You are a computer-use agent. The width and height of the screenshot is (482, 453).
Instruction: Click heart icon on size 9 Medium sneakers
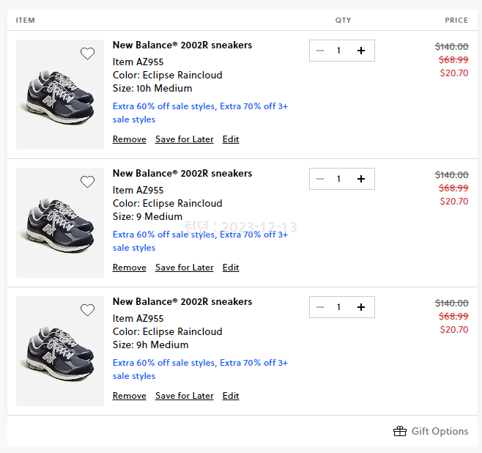87,182
